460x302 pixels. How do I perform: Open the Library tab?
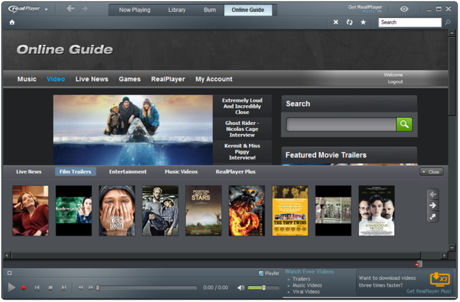[x=177, y=10]
